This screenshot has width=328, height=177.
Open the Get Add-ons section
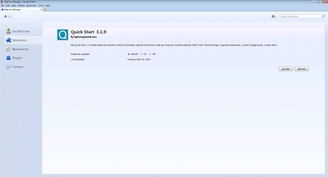(x=20, y=31)
